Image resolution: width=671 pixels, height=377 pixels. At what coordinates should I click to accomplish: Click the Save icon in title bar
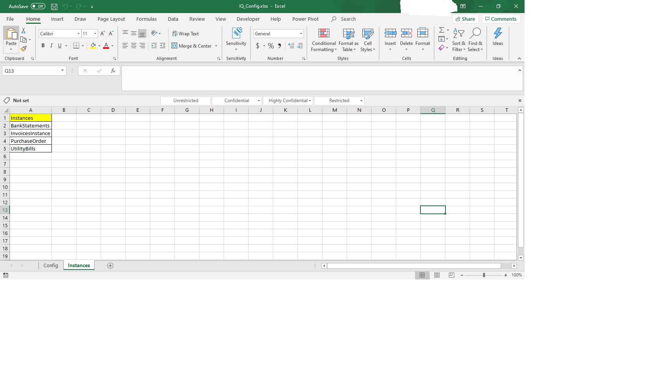(x=54, y=7)
